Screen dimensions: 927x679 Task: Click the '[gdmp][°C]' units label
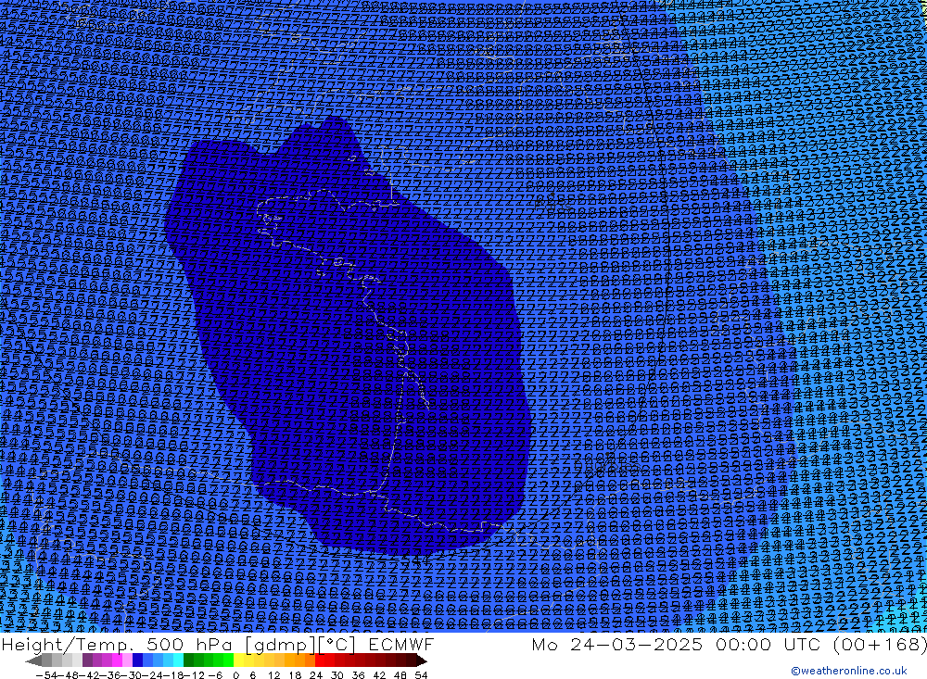coord(301,644)
